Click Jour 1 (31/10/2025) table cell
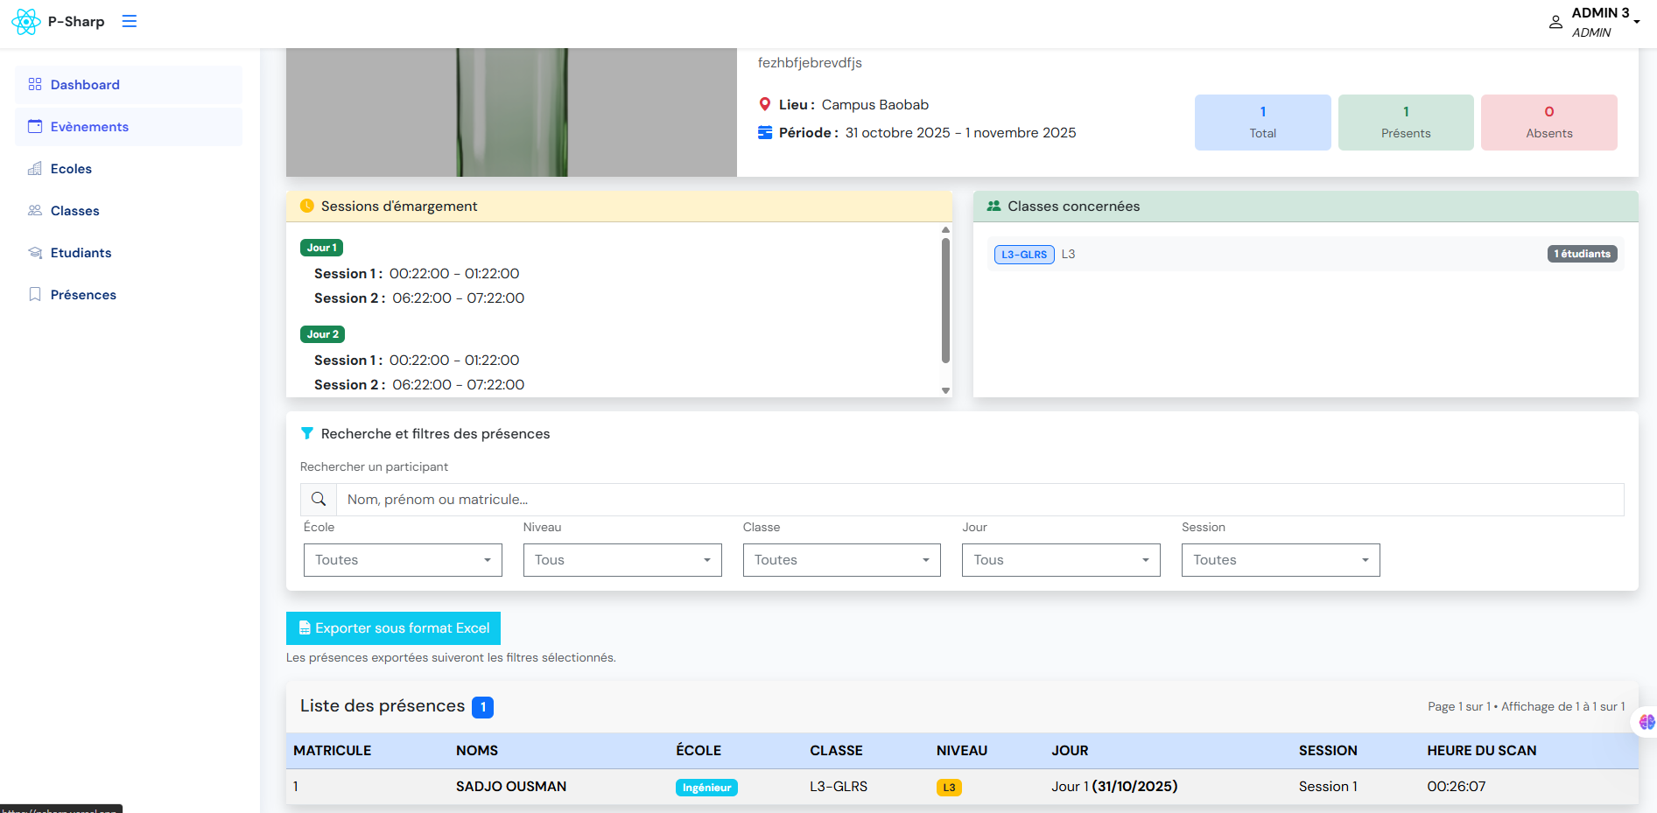This screenshot has height=813, width=1657. 1114,787
